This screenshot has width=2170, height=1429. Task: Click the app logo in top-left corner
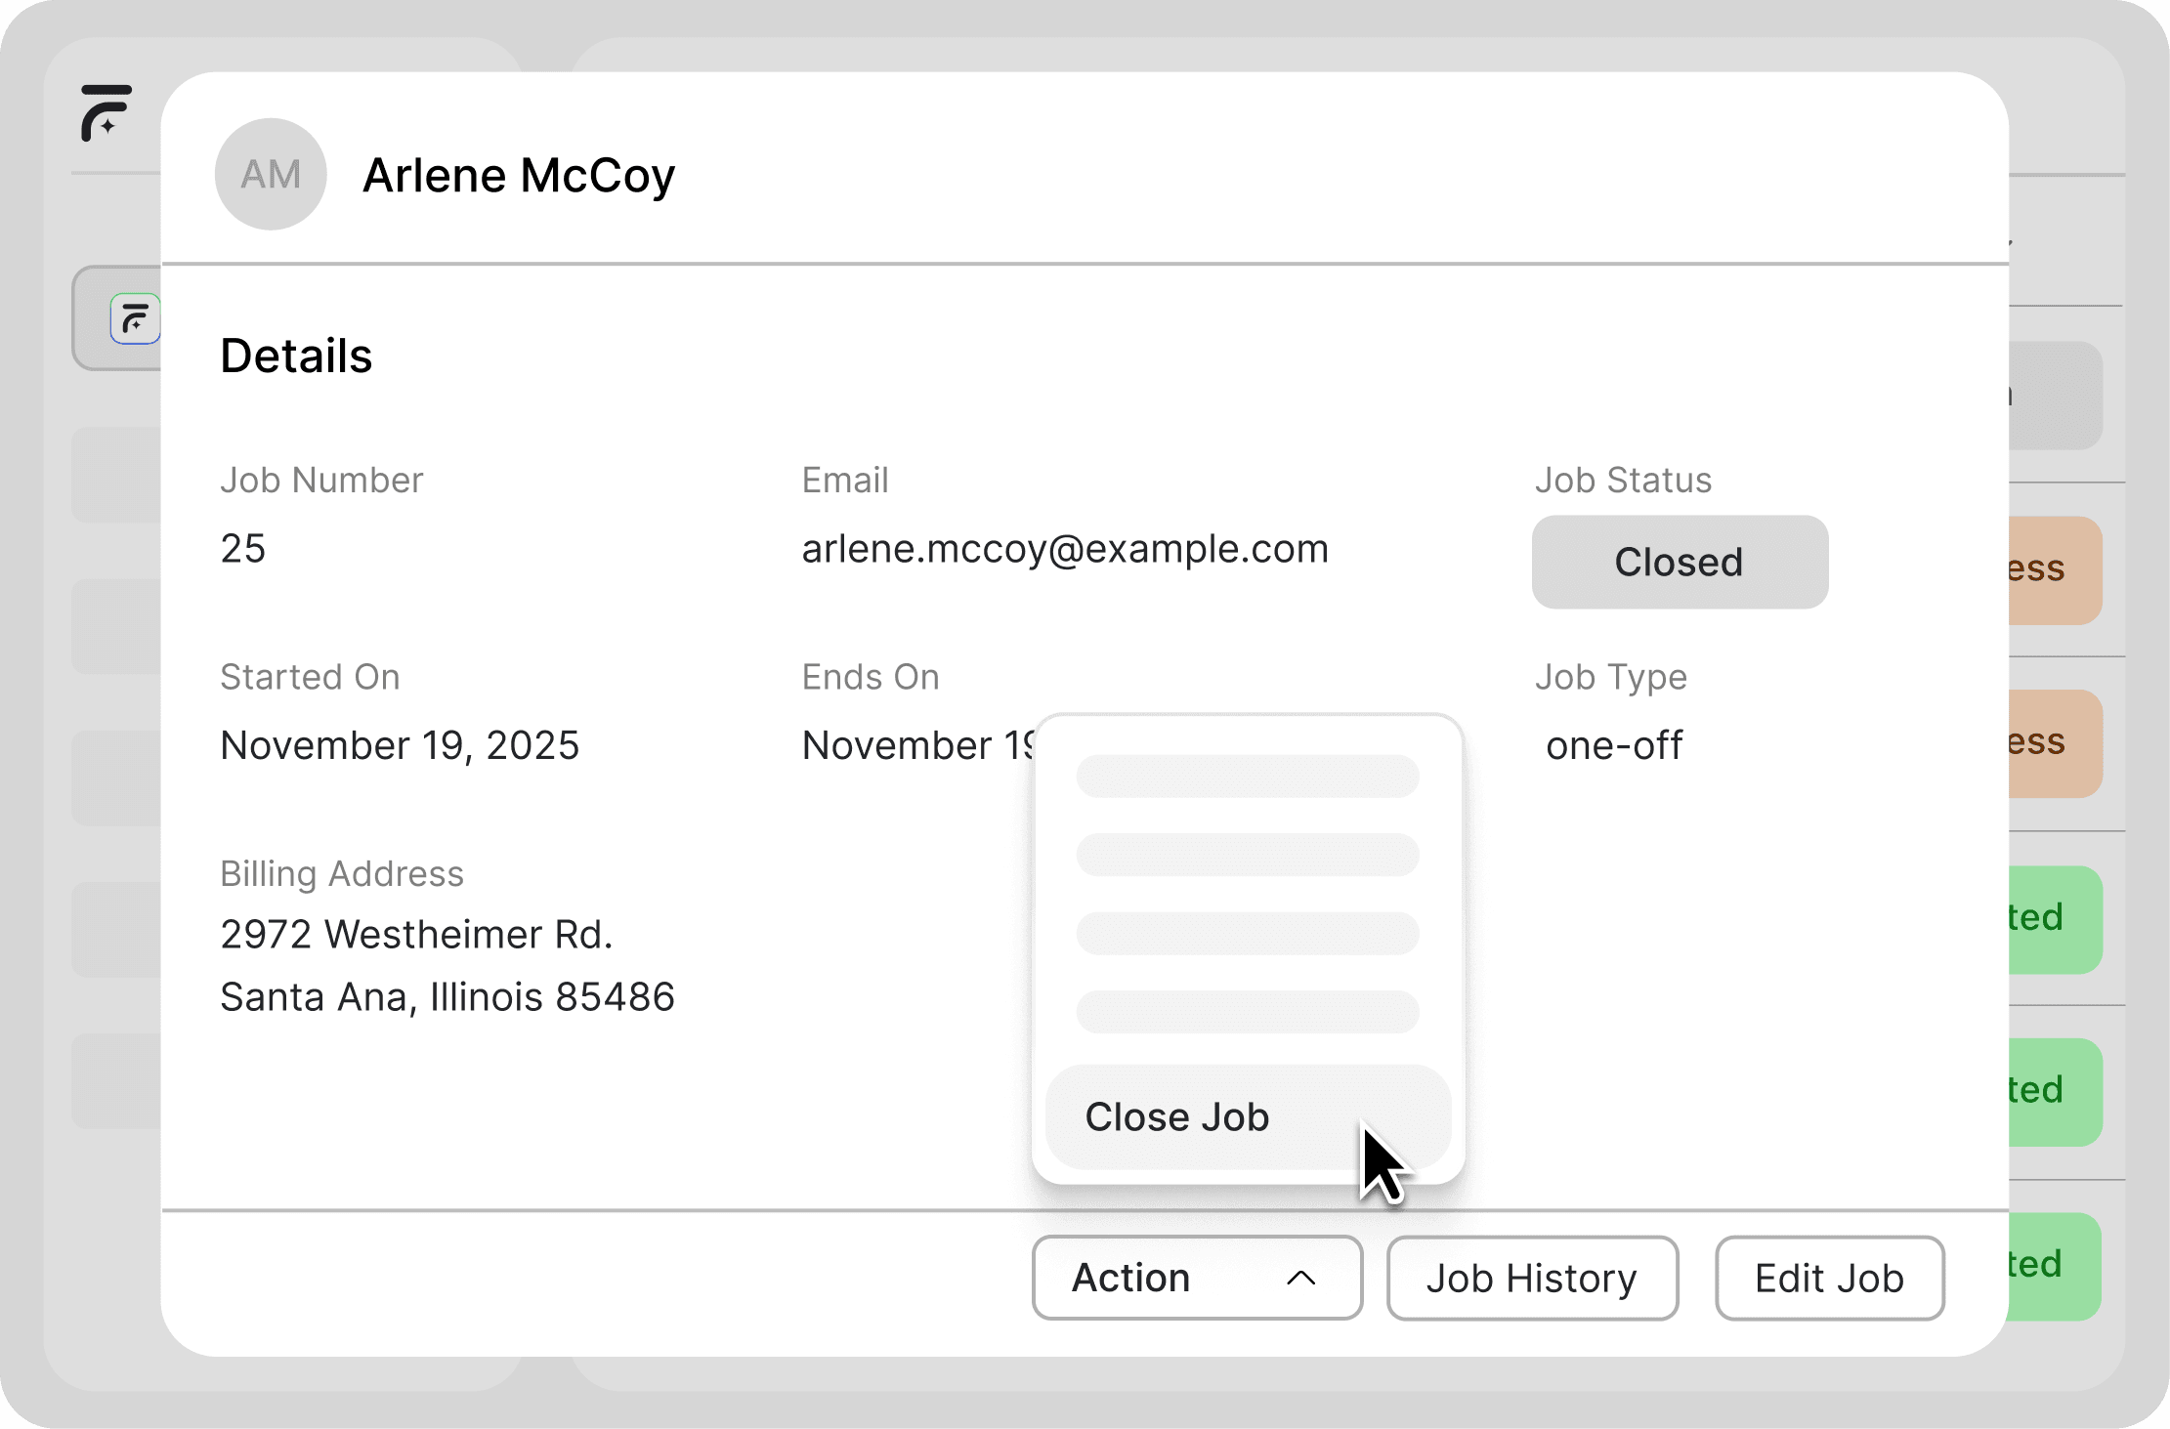click(x=106, y=112)
